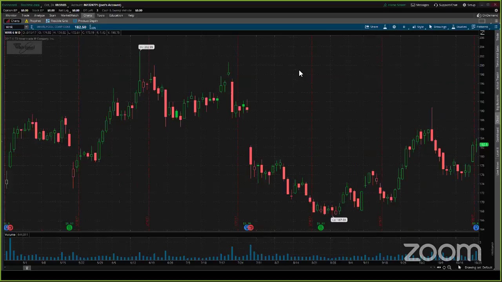Click the expand arrow at bottom left of chart
The width and height of the screenshot is (502, 282).
(27, 268)
